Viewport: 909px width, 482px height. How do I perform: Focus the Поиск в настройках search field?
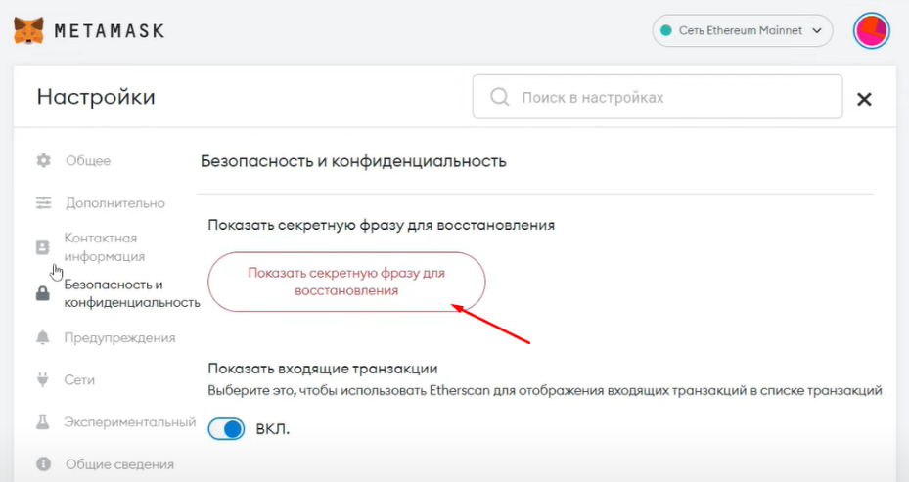coord(658,97)
